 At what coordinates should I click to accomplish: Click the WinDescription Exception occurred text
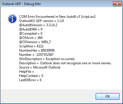click(x=47, y=59)
